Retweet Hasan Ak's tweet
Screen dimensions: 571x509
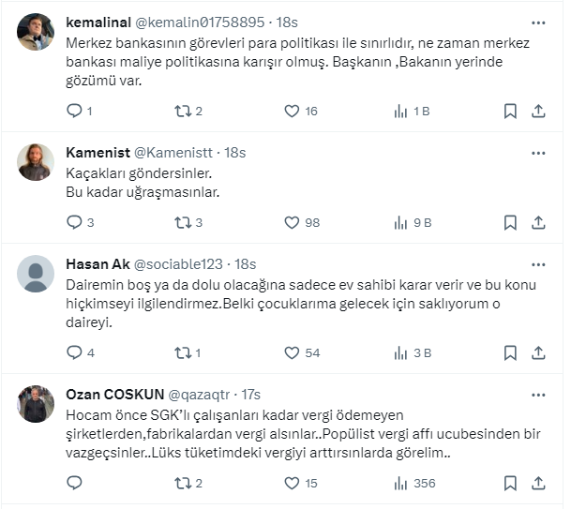click(183, 352)
